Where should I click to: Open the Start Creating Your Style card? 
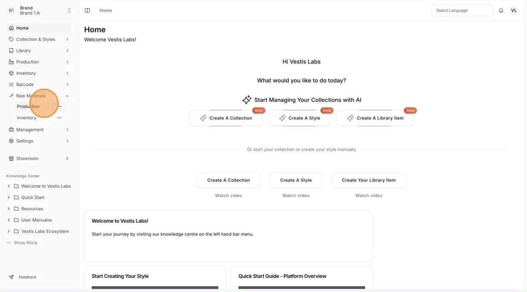point(155,278)
